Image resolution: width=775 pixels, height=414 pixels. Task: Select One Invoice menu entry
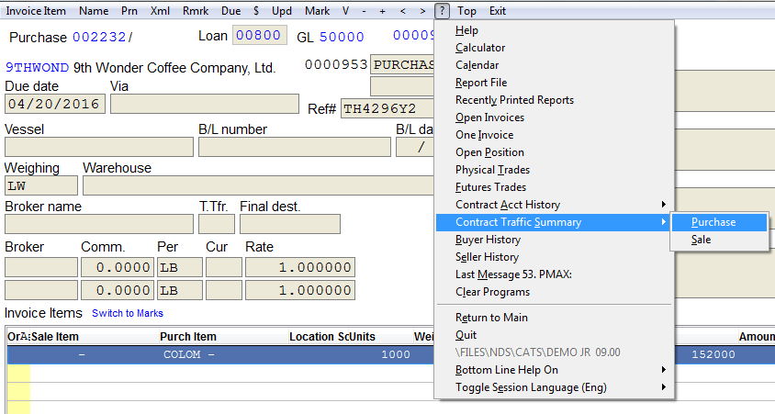pyautogui.click(x=554, y=135)
